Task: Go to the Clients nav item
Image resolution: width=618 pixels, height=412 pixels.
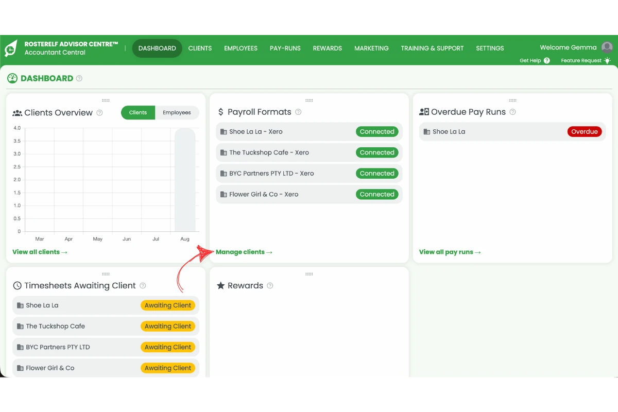Action: [x=200, y=48]
